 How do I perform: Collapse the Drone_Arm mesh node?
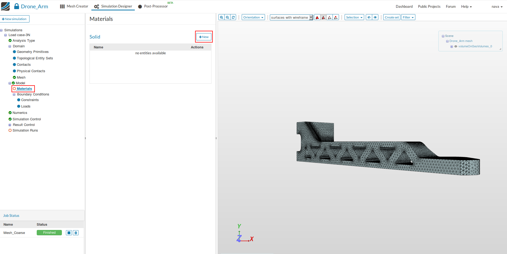pyautogui.click(x=447, y=41)
